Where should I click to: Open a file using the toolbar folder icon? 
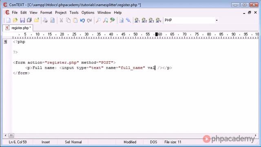[15, 20]
